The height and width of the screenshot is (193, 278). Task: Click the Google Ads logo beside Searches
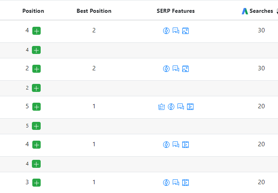pyautogui.click(x=245, y=11)
